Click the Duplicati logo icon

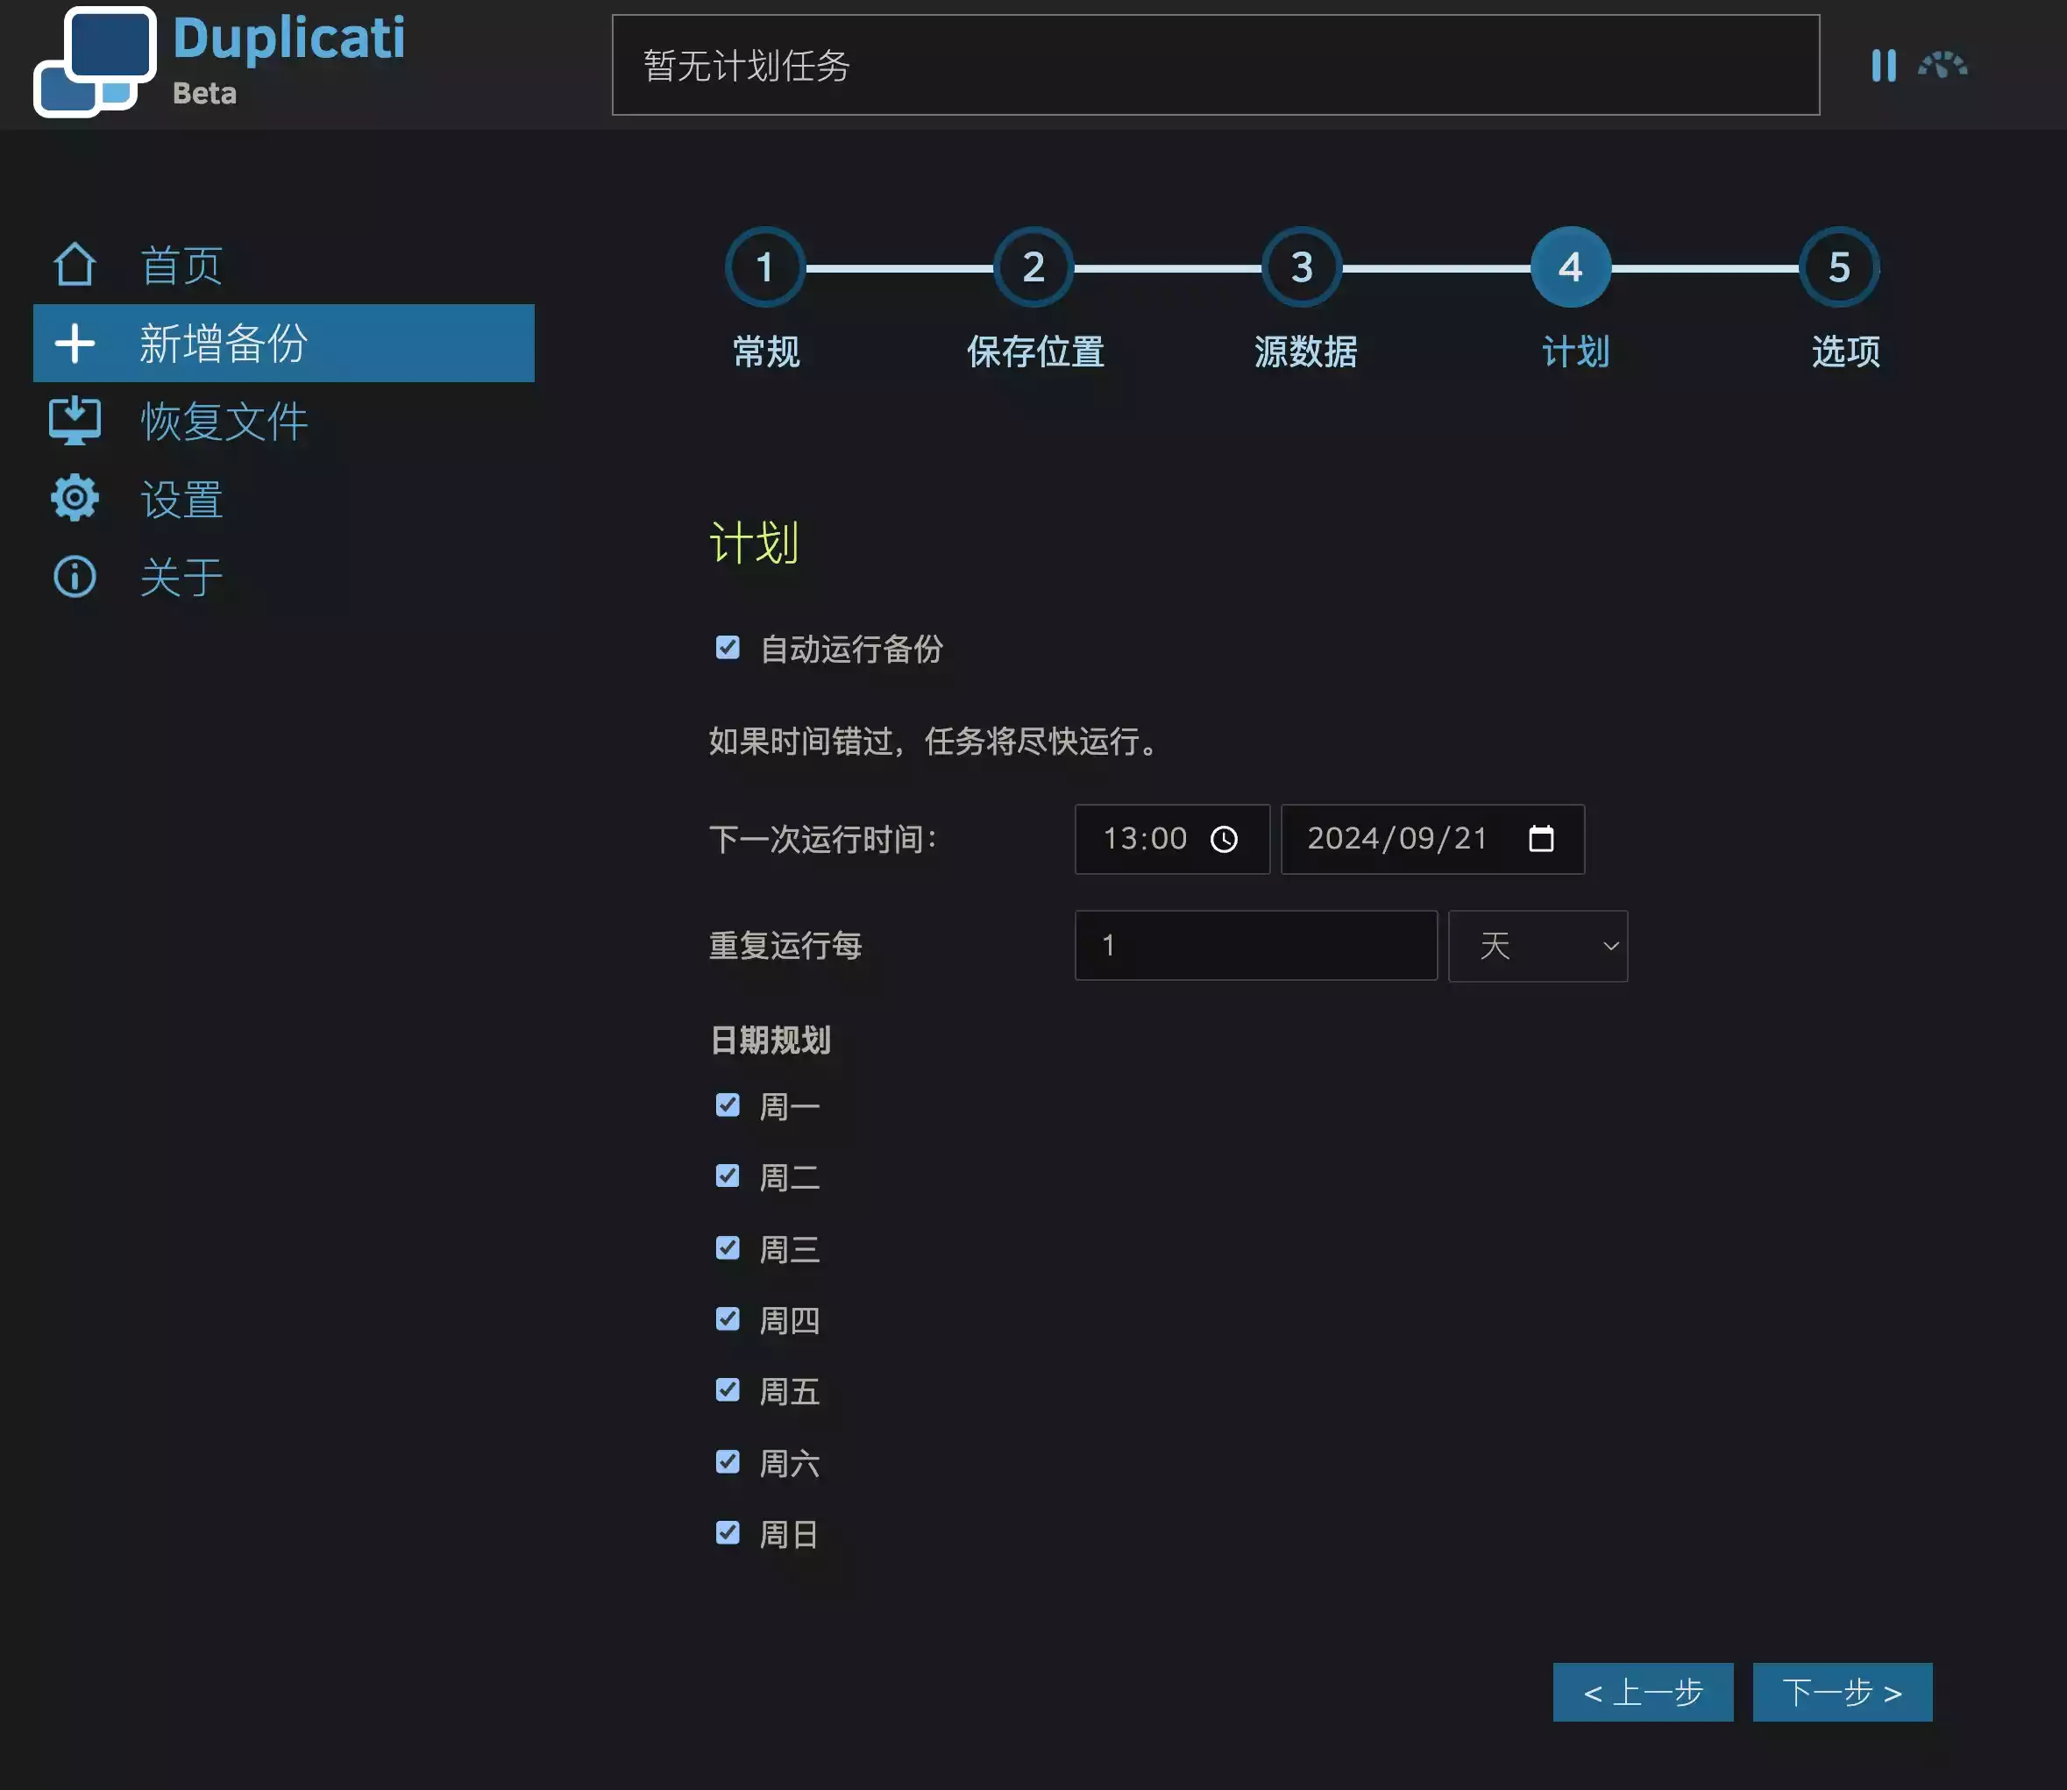point(94,62)
